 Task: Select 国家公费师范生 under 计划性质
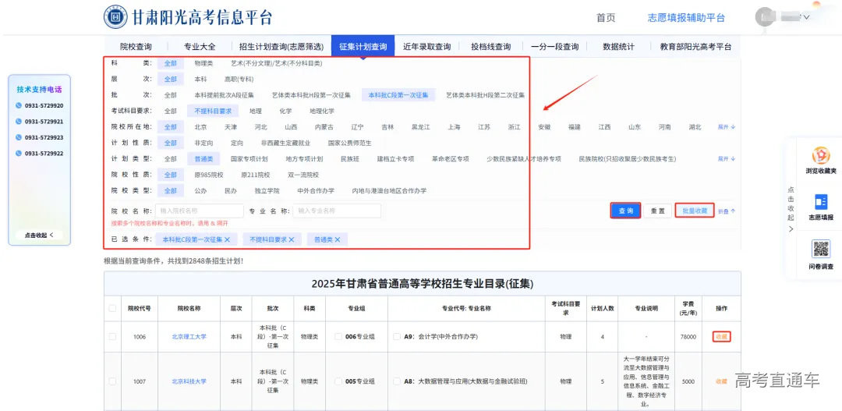349,143
